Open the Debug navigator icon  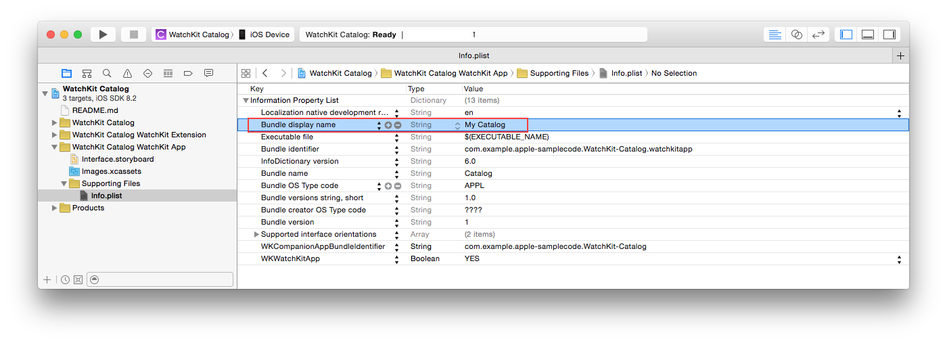pos(168,73)
